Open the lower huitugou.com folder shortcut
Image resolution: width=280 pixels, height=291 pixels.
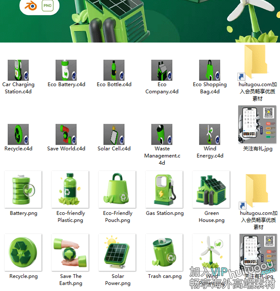click(254, 191)
